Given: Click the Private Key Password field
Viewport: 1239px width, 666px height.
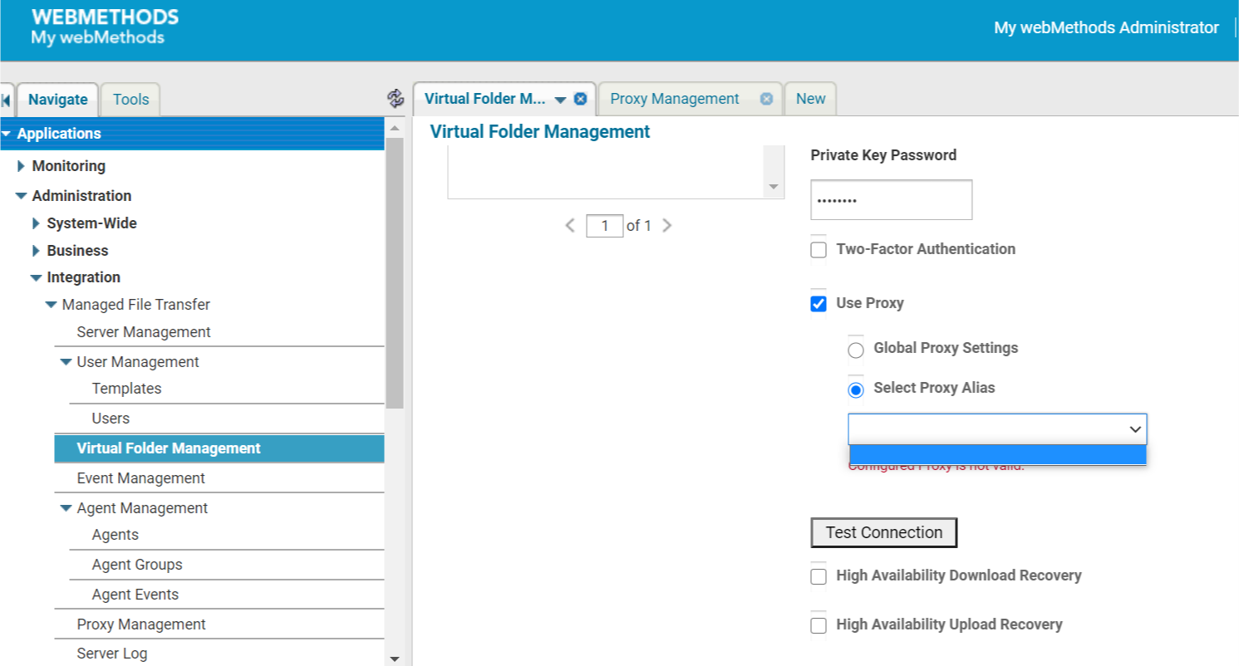Looking at the screenshot, I should [891, 200].
